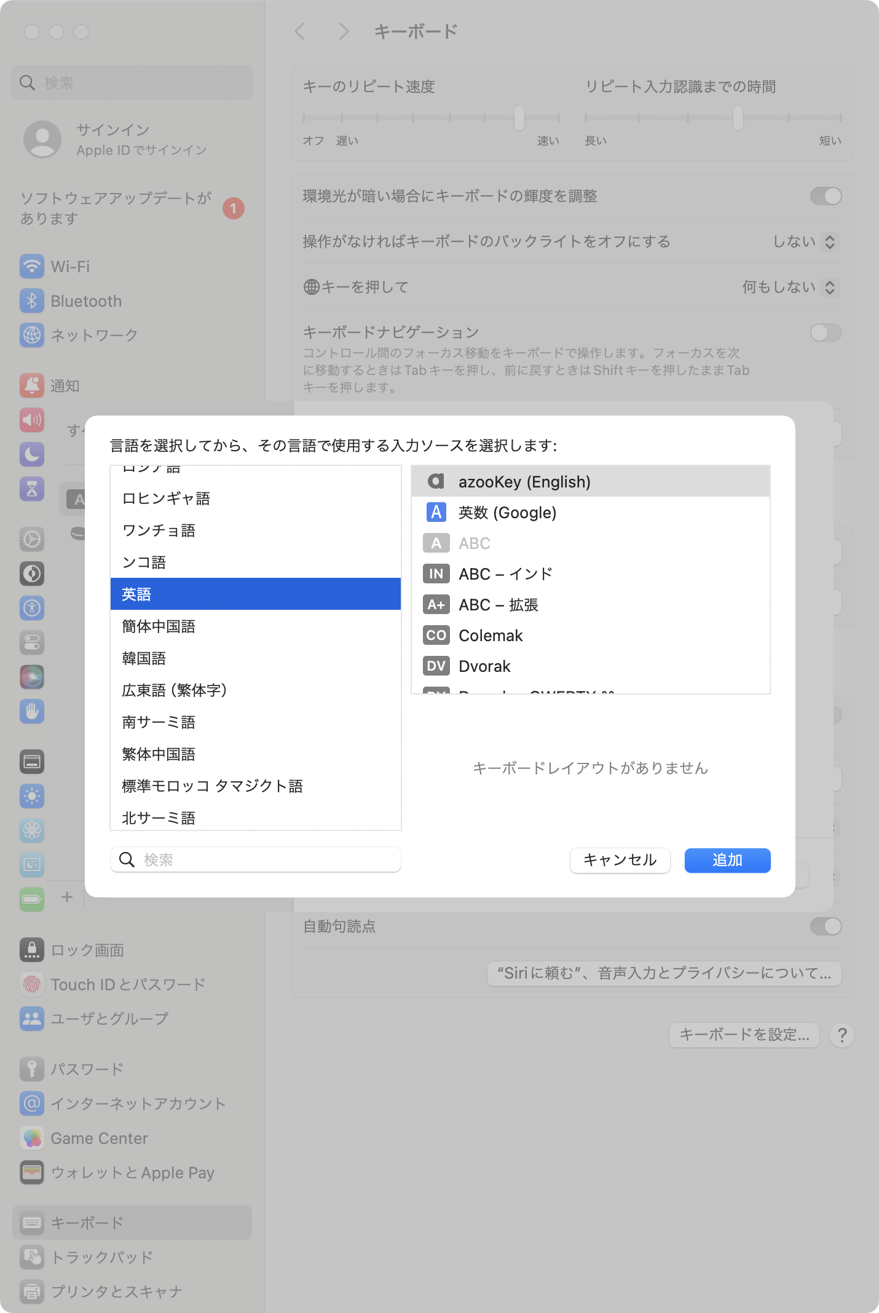Screen dimensions: 879x1313
Task: Select 南サーミ語 in language list
Action: pos(256,722)
